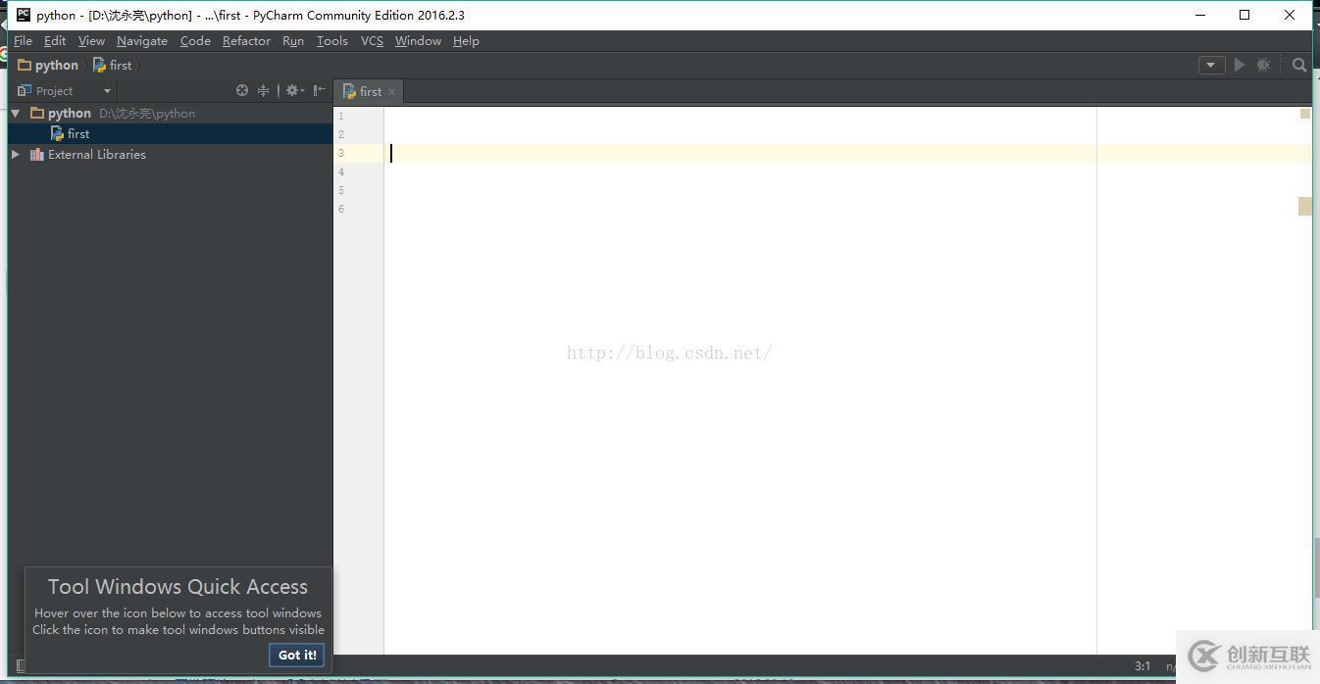Open the Help menu
The image size is (1320, 684).
point(466,41)
